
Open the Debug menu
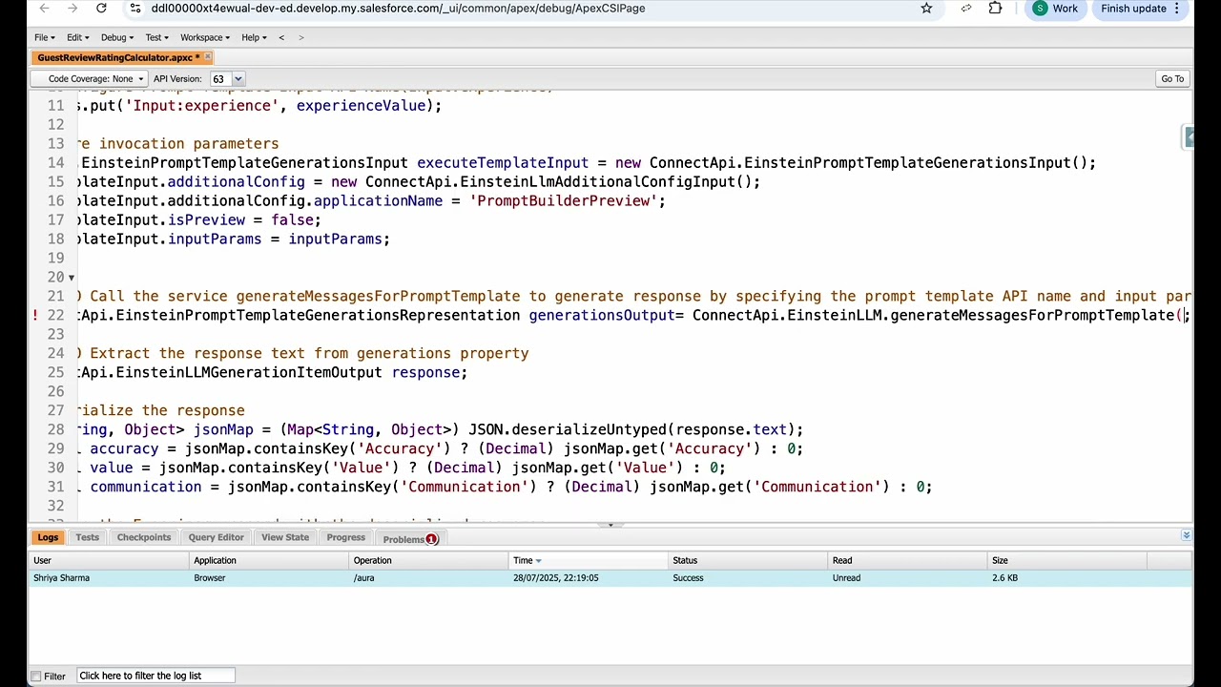click(x=117, y=37)
